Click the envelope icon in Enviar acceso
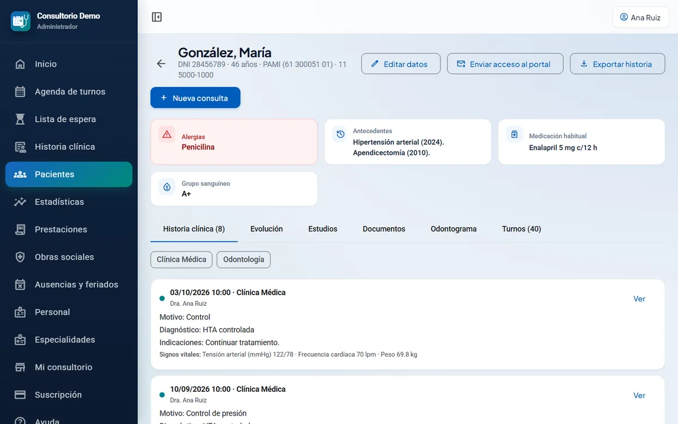The image size is (678, 424). tap(461, 64)
